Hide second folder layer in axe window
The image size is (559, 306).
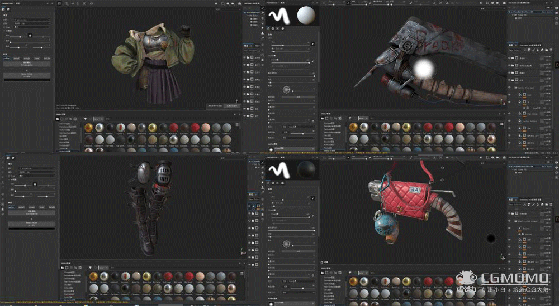tap(509, 65)
